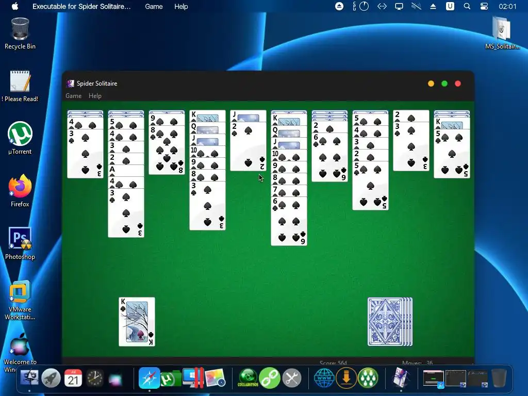Open the MS_Solitaire folder on the desktop

tap(502, 34)
